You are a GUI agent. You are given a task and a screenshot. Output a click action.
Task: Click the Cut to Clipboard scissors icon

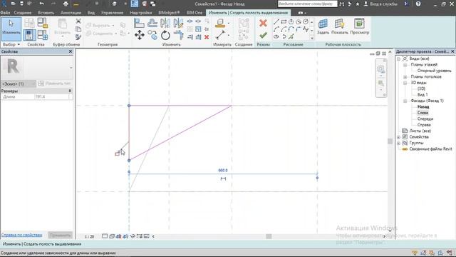(78, 21)
